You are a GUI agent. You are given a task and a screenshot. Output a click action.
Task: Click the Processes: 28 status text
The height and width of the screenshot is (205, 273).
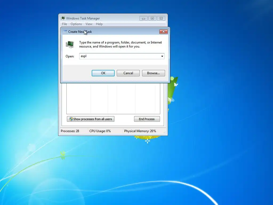coord(70,131)
